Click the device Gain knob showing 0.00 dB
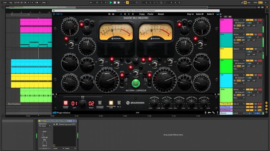The height and width of the screenshot is (151, 270). point(44,134)
